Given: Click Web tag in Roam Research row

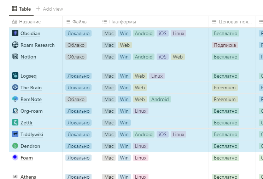Looking at the screenshot, I should tap(125, 45).
